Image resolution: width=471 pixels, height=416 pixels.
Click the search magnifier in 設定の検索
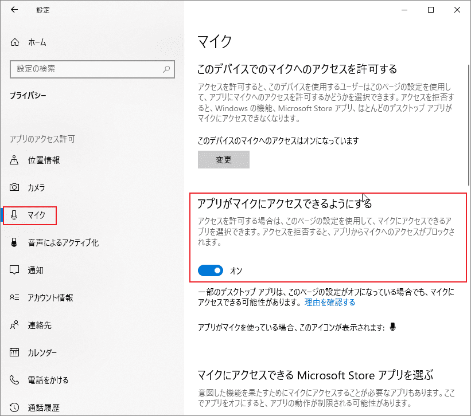(166, 69)
